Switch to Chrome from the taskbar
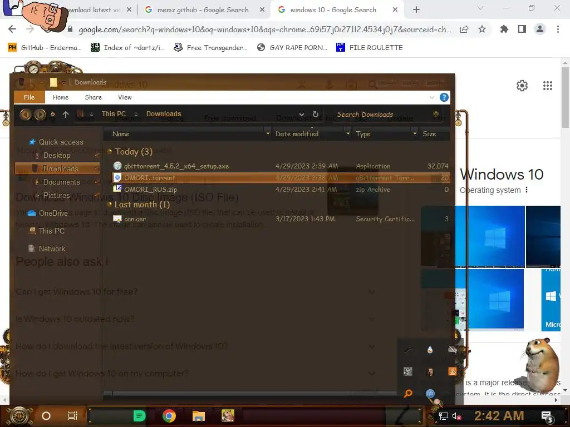This screenshot has width=570, height=427. click(169, 416)
